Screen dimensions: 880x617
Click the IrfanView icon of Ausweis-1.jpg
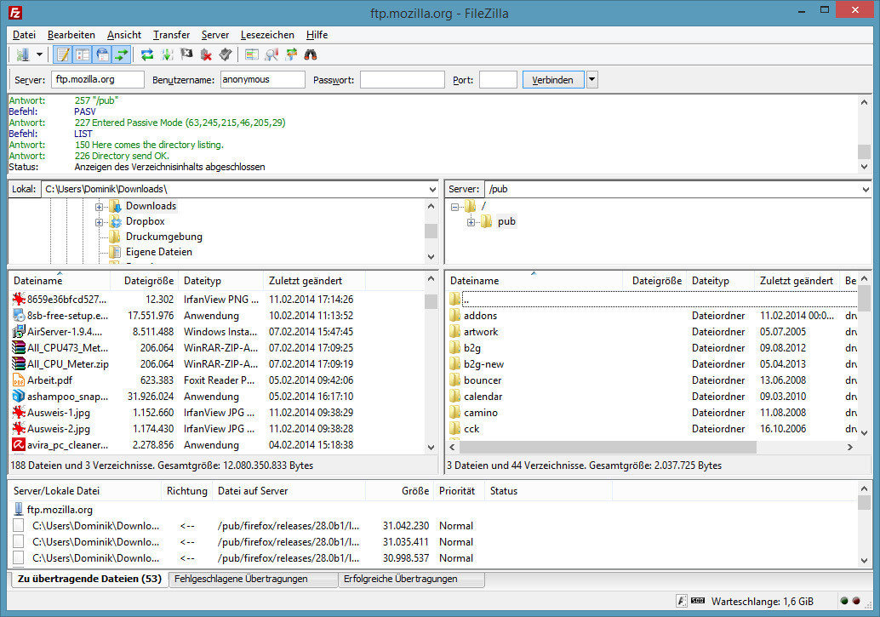19,413
